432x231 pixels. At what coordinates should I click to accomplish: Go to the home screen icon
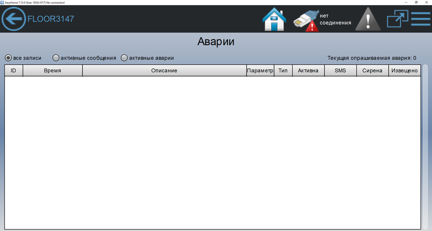[x=274, y=19]
